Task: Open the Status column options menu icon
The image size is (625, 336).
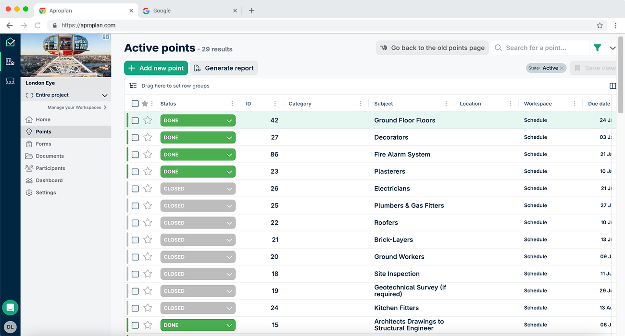Action: coord(232,104)
